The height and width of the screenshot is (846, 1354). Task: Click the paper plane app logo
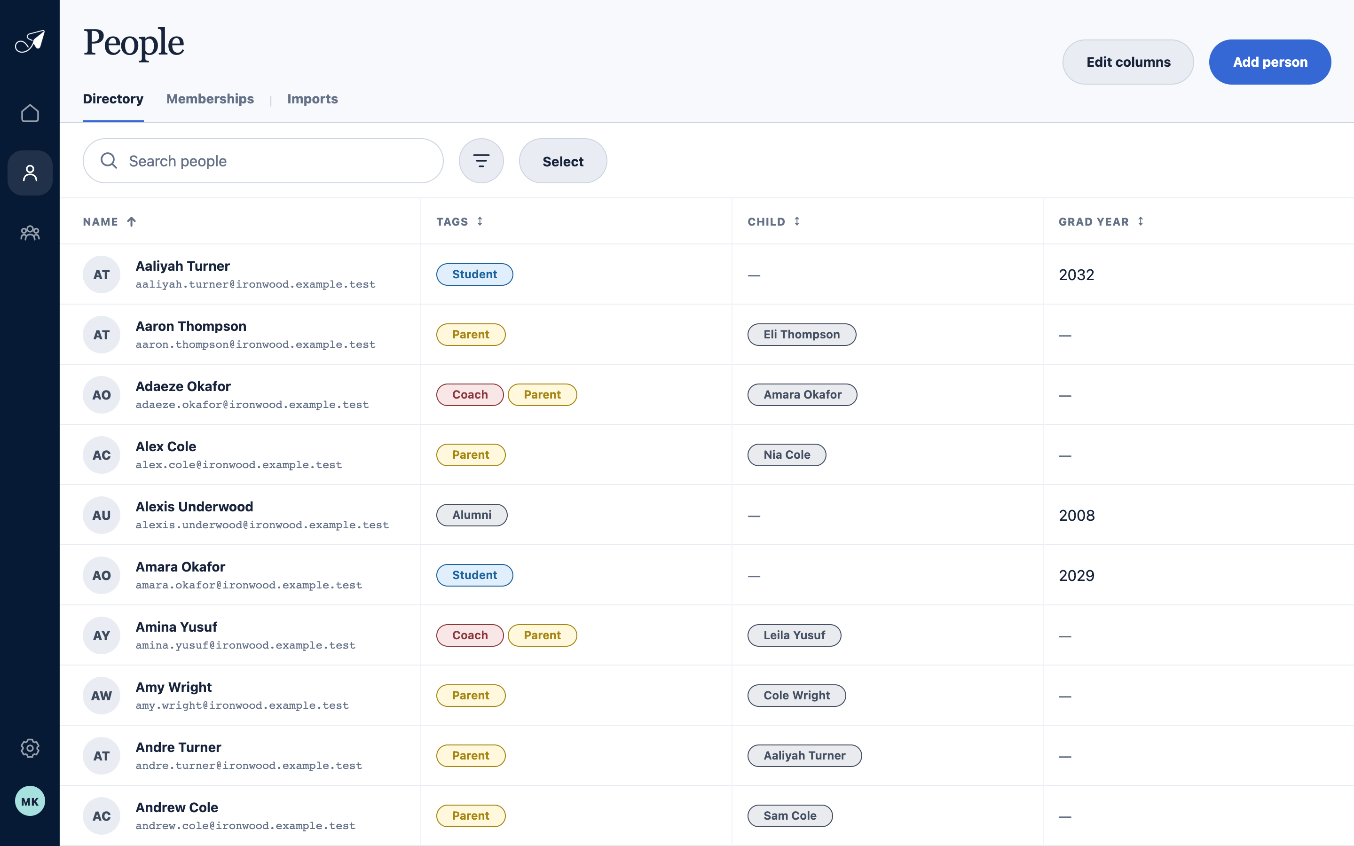coord(30,41)
